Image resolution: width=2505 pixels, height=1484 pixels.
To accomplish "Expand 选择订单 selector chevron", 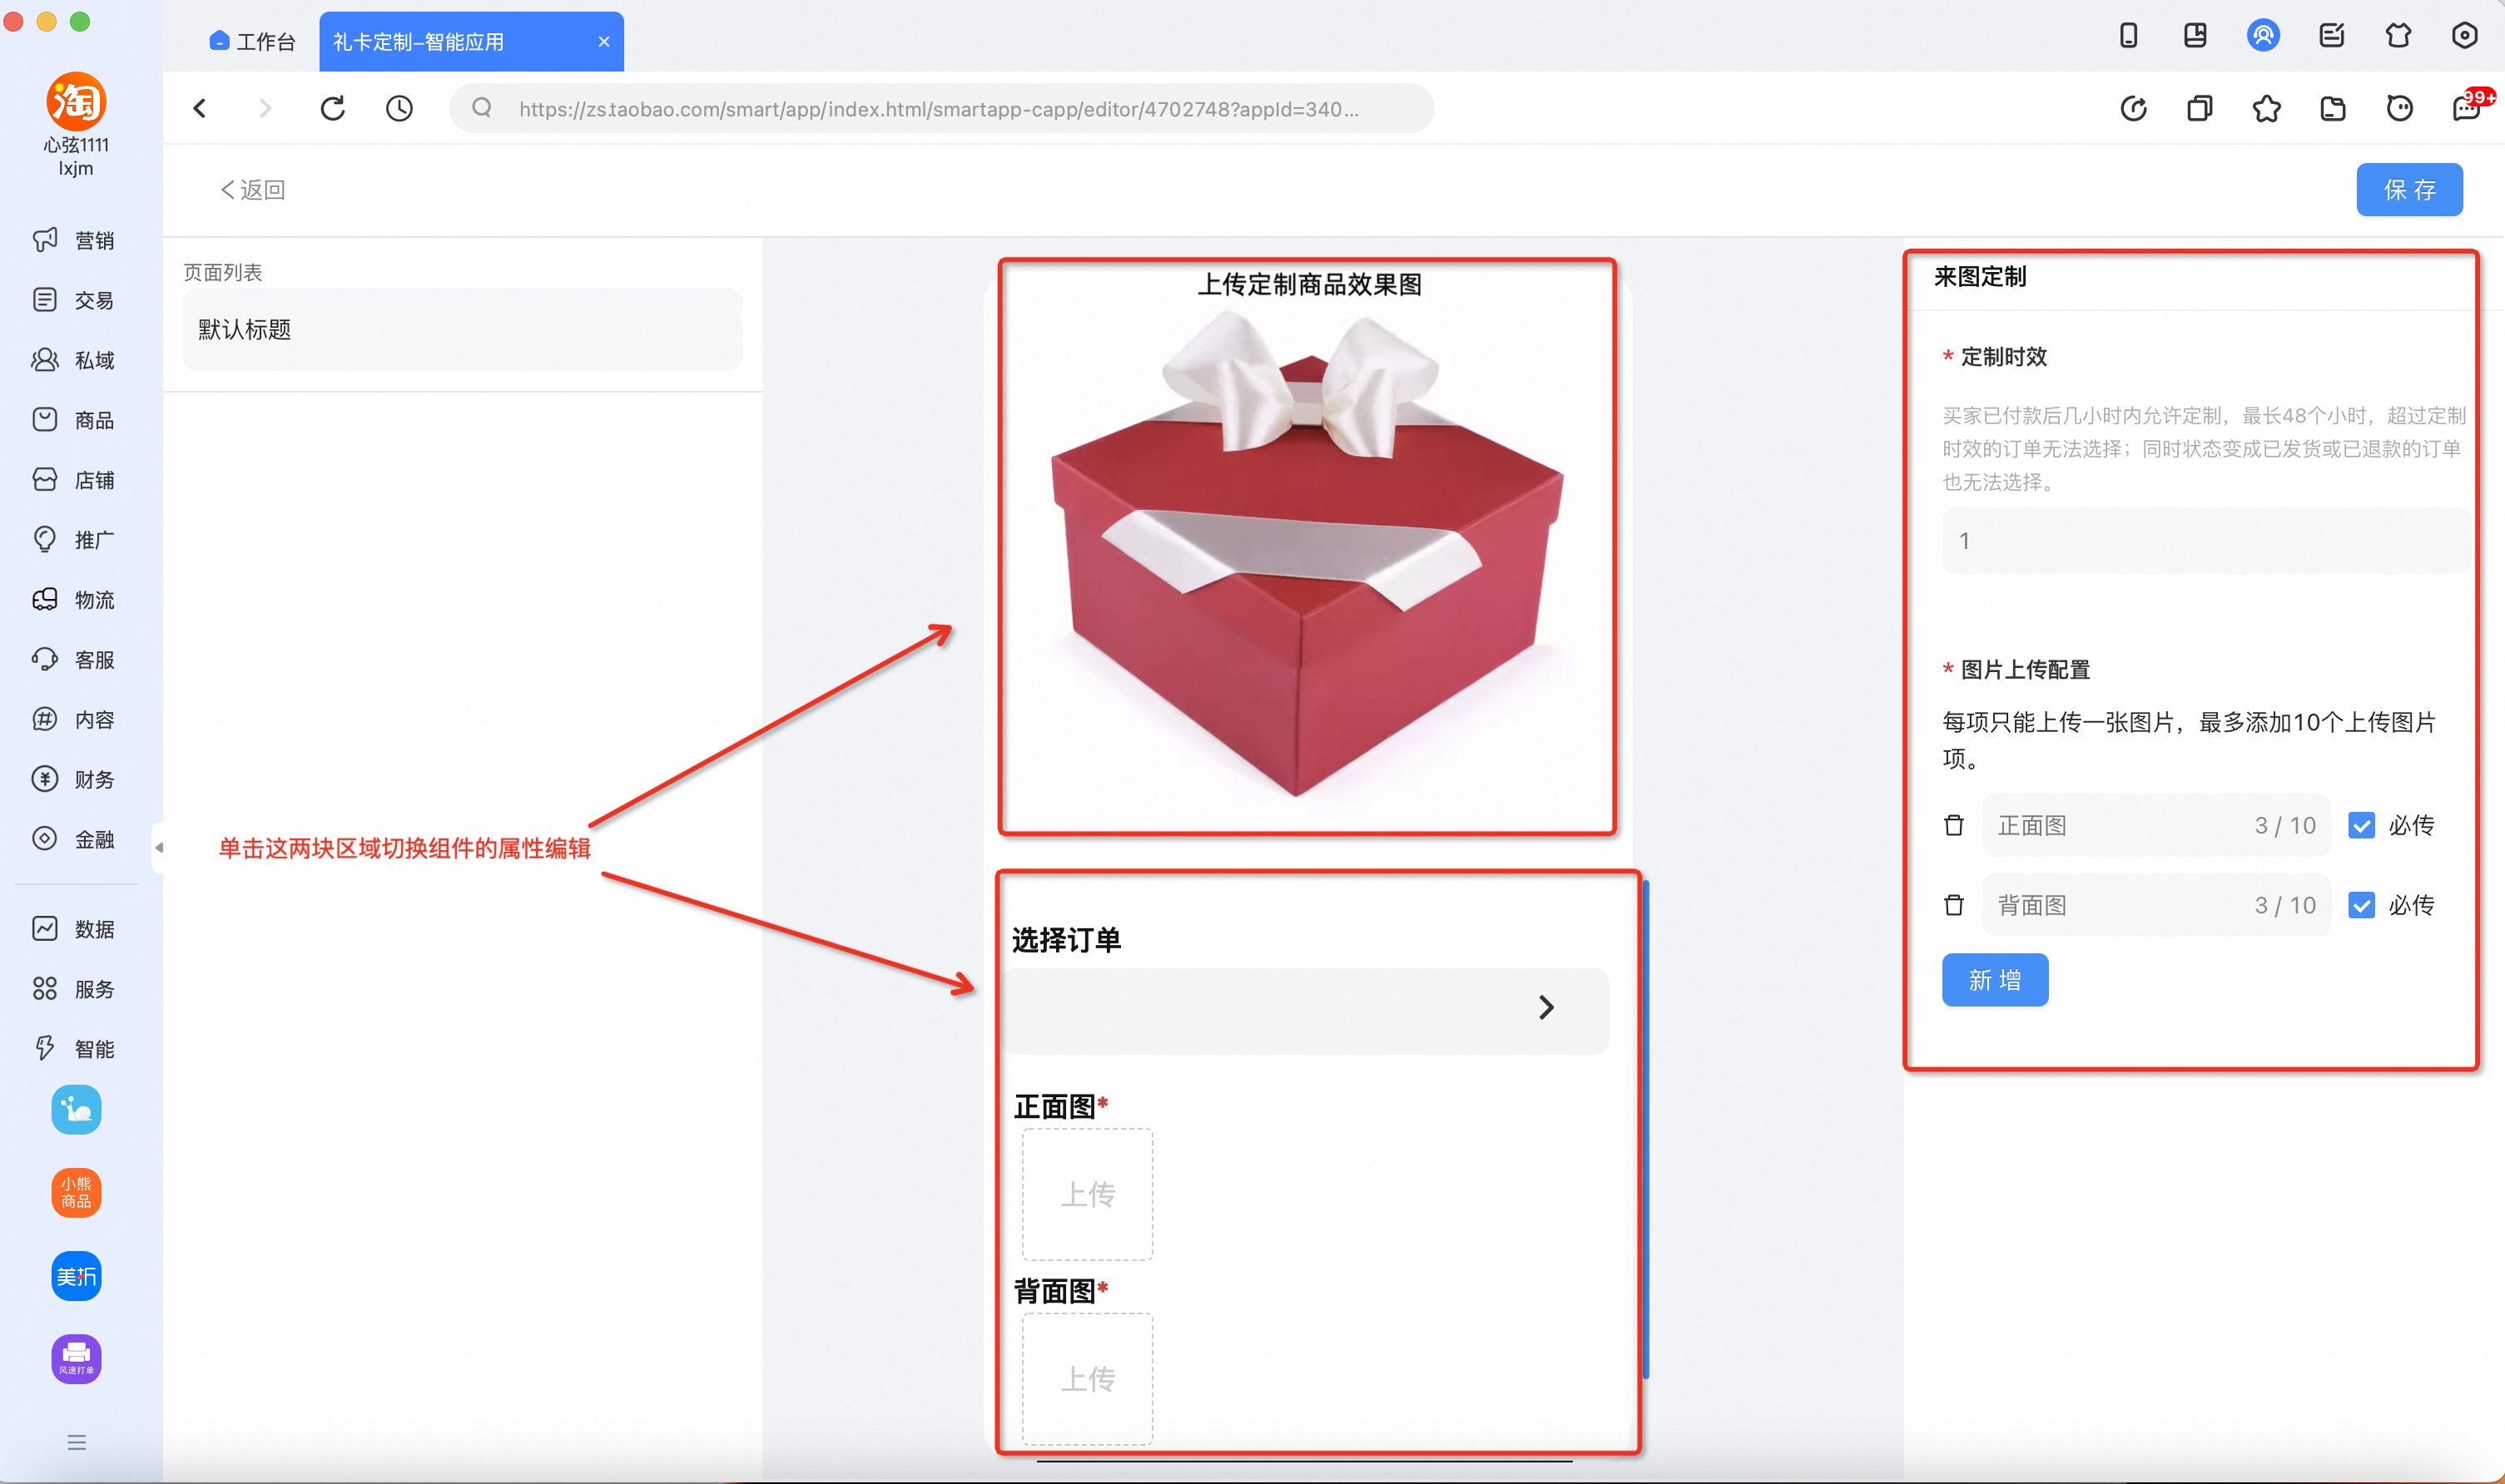I will point(1545,1007).
